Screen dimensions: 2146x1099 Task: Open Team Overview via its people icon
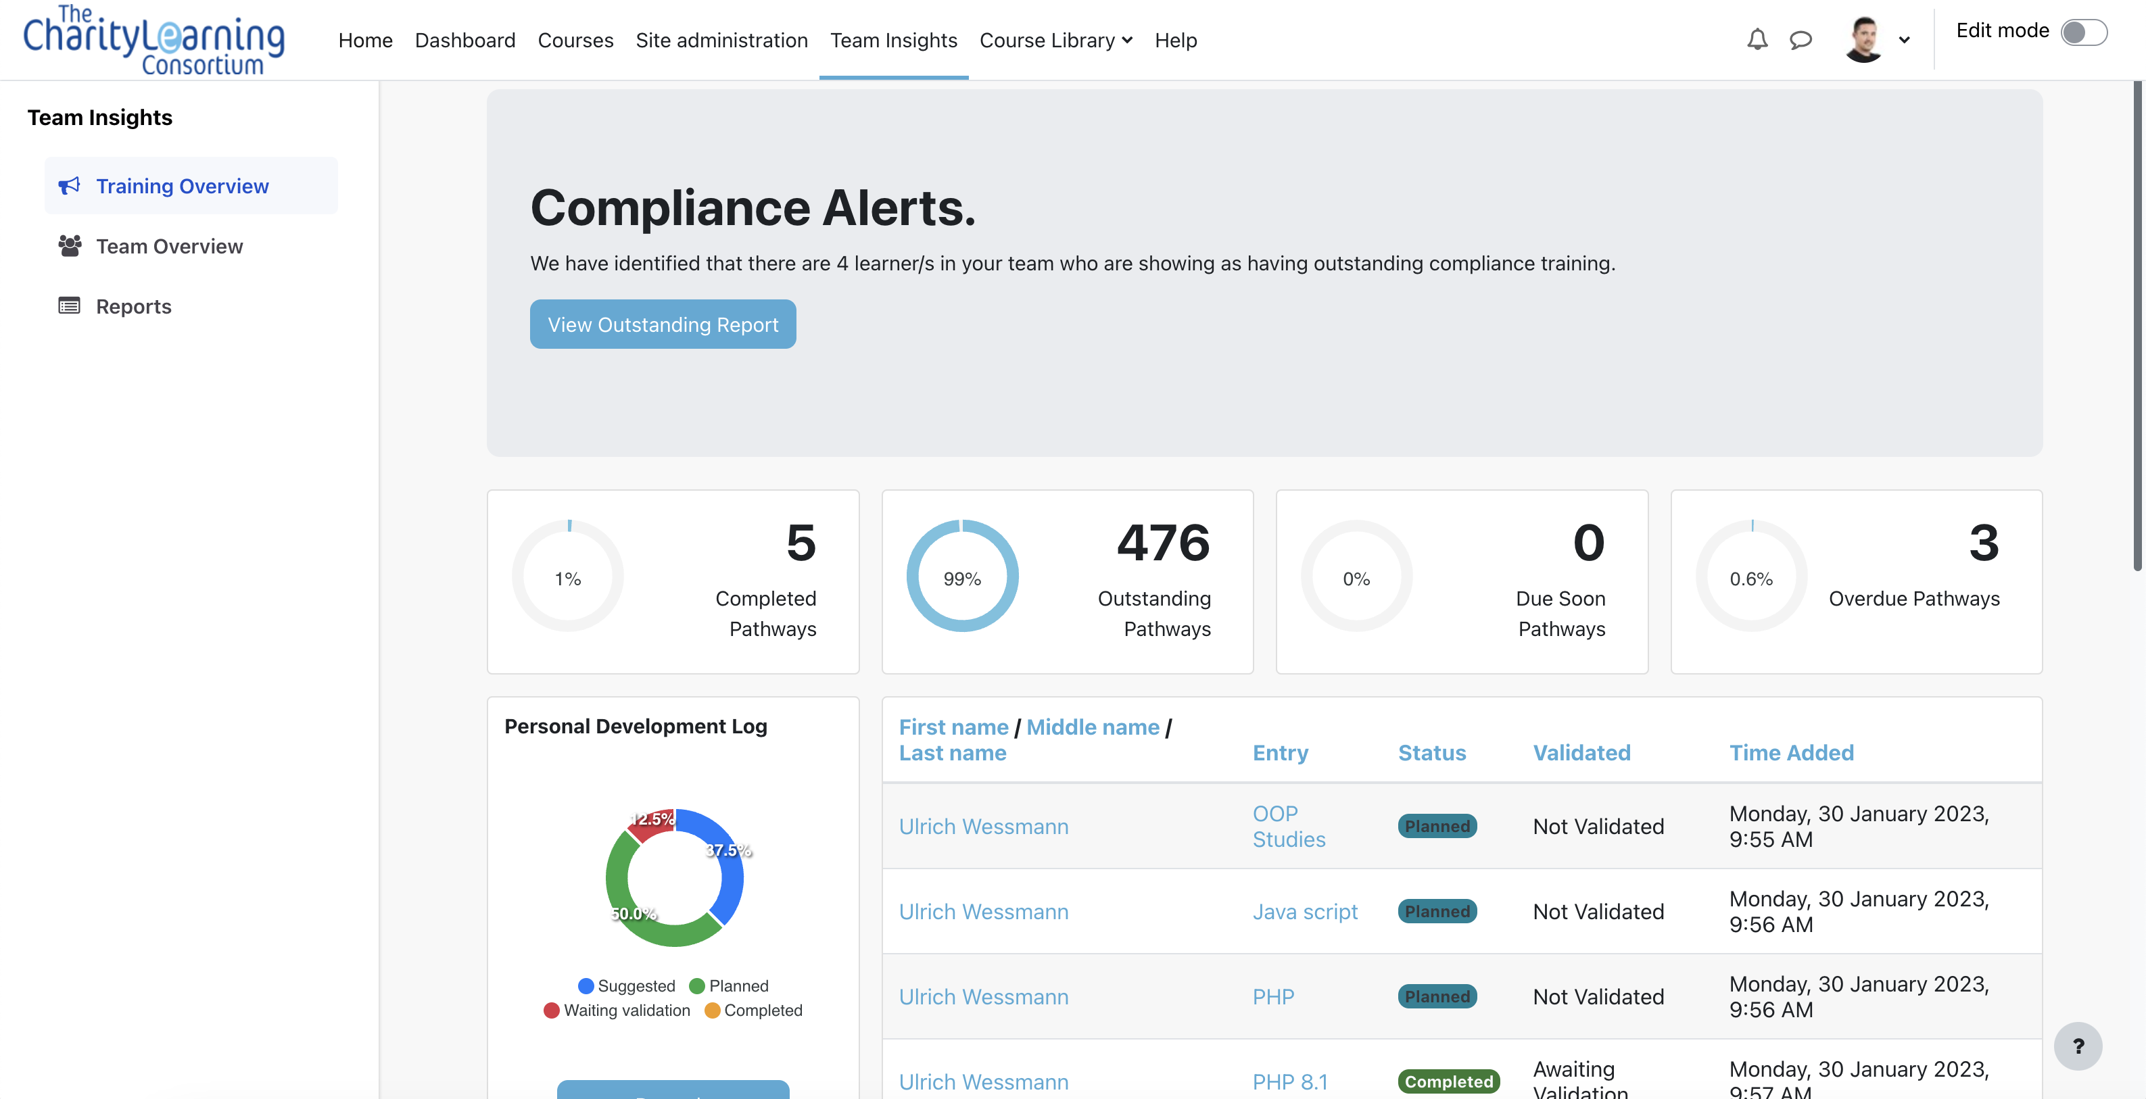69,245
